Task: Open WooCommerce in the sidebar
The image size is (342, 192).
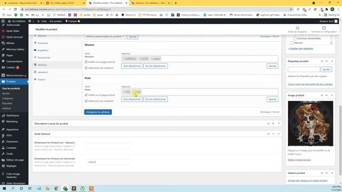Action: pyautogui.click(x=14, y=75)
